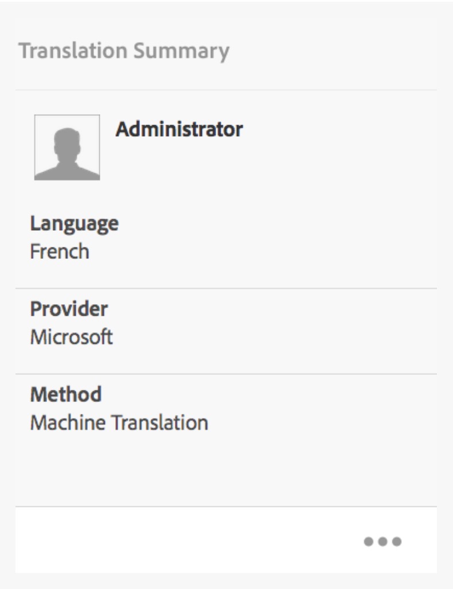Click the Translation Summary card title
The image size is (453, 589).
tap(124, 51)
